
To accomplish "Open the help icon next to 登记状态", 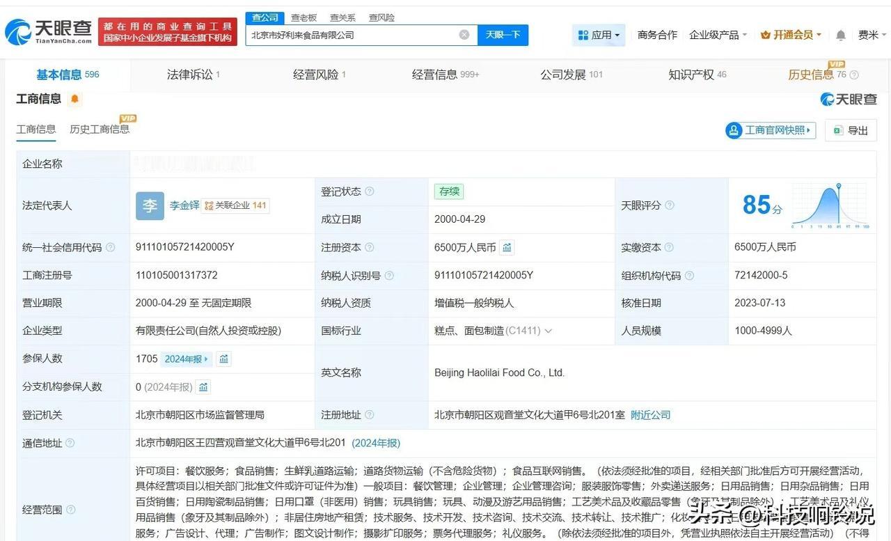I will (x=370, y=191).
